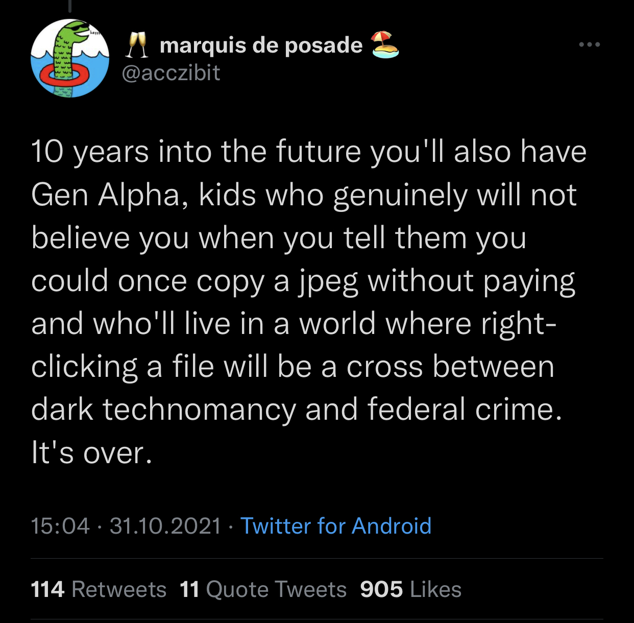This screenshot has width=634, height=623.
Task: View the 11 Quote Tweets list
Action: [x=263, y=589]
